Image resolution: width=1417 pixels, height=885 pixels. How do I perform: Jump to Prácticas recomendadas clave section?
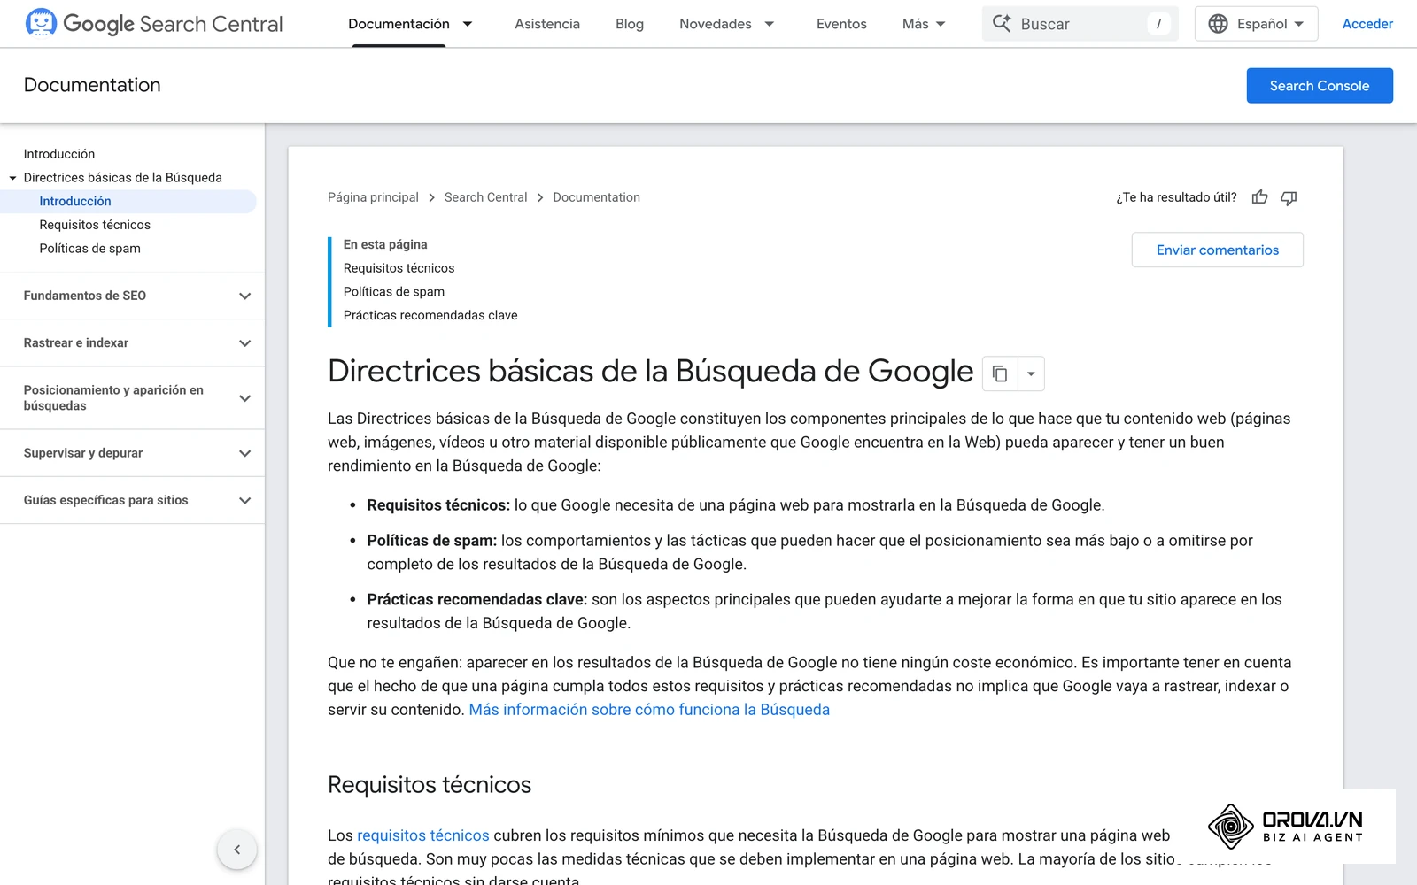430,315
